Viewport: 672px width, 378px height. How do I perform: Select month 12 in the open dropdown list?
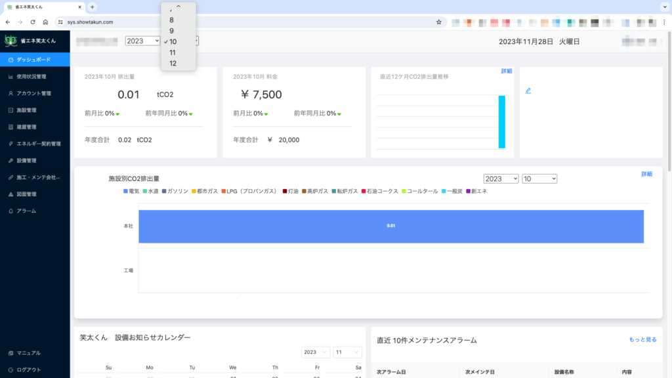[x=173, y=64]
